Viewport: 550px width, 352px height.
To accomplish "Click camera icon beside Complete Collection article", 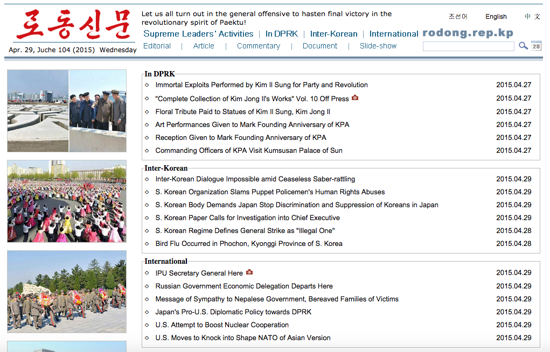I will coord(355,98).
